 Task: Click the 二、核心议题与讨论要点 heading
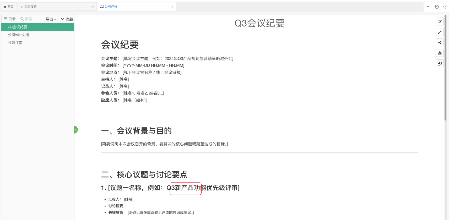(x=144, y=174)
